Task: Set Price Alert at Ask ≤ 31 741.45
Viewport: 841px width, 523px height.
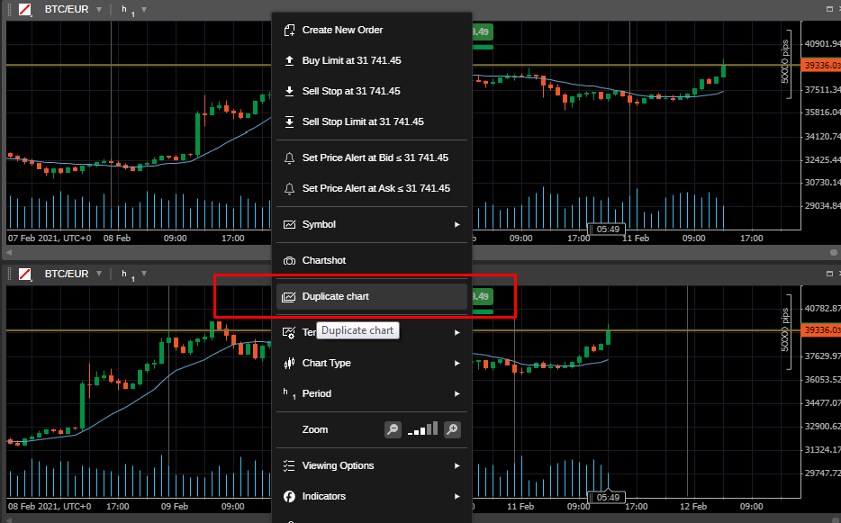Action: tap(375, 188)
